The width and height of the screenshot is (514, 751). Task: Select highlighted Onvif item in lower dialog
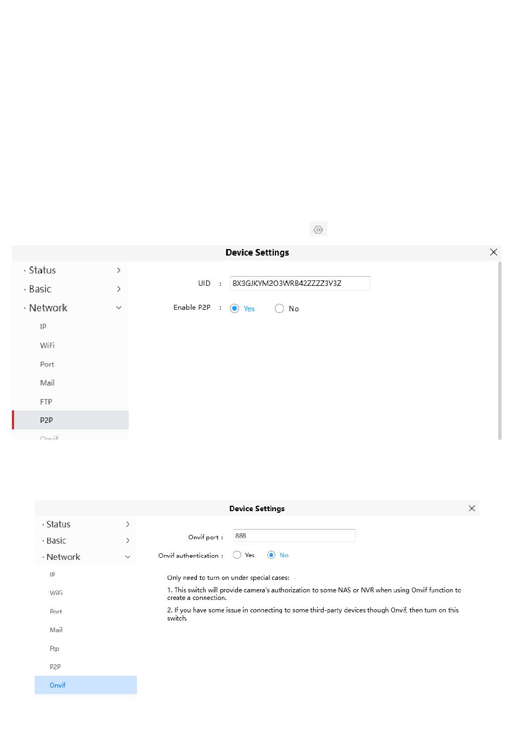[85, 685]
